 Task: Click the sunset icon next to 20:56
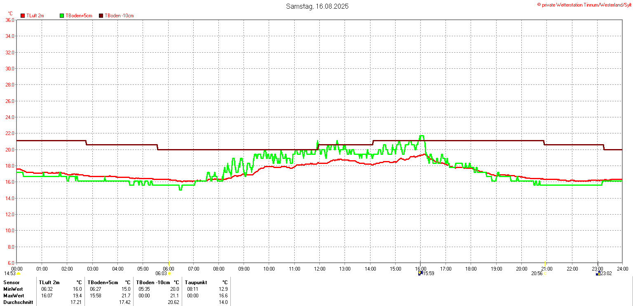point(545,273)
